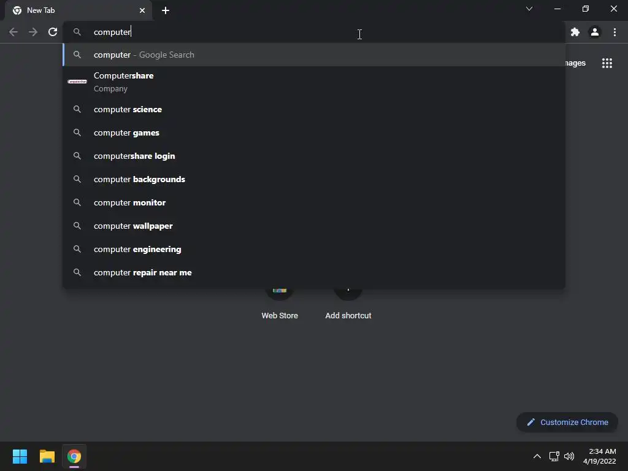
Task: Select 'computer backgrounds' suggestion
Action: point(314,179)
